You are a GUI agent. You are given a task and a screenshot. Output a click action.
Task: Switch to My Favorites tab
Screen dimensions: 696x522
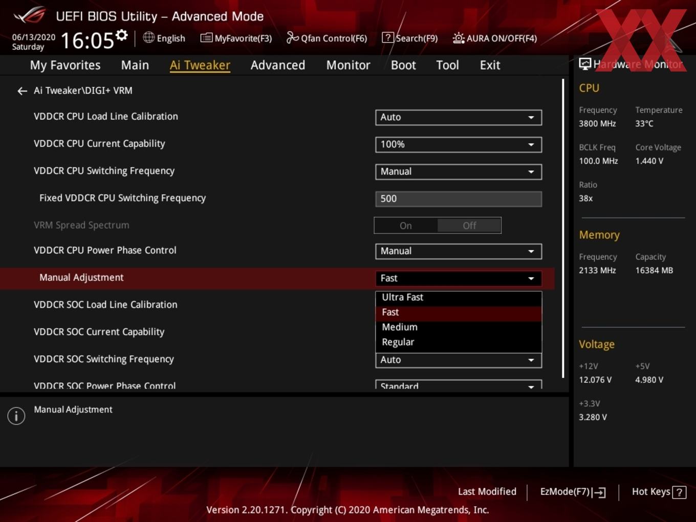tap(65, 66)
